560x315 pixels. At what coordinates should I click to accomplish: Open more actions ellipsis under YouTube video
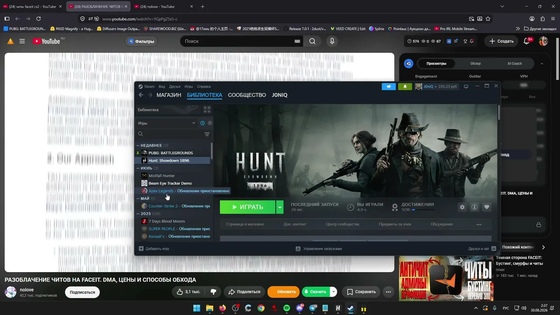click(x=388, y=292)
